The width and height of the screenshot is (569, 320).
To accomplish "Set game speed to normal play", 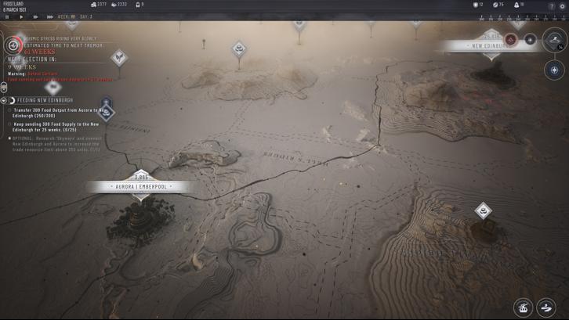I will coord(21,16).
